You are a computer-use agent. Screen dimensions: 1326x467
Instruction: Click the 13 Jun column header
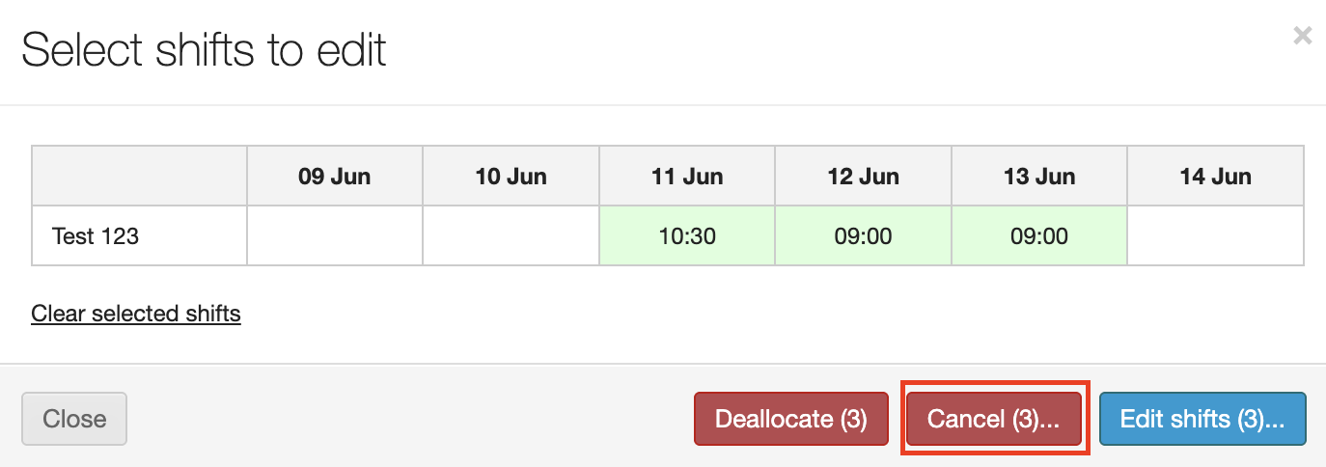click(x=1038, y=177)
